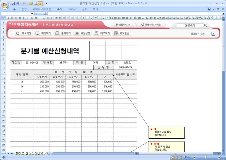The height and width of the screenshot is (160, 226).
Task: Zoom in with the plus button
Action: 219,157
